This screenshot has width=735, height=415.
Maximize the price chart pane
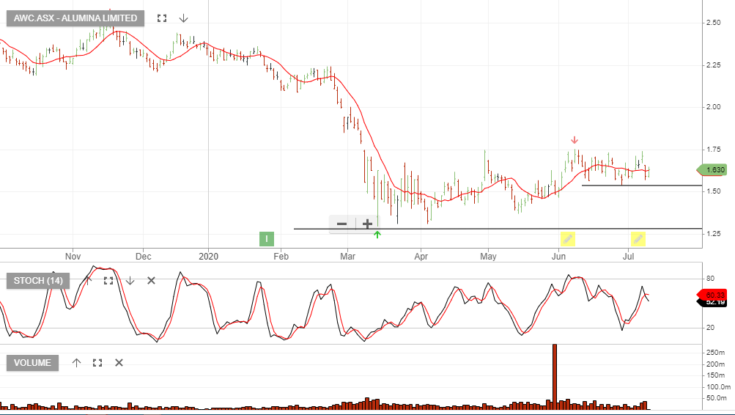162,18
